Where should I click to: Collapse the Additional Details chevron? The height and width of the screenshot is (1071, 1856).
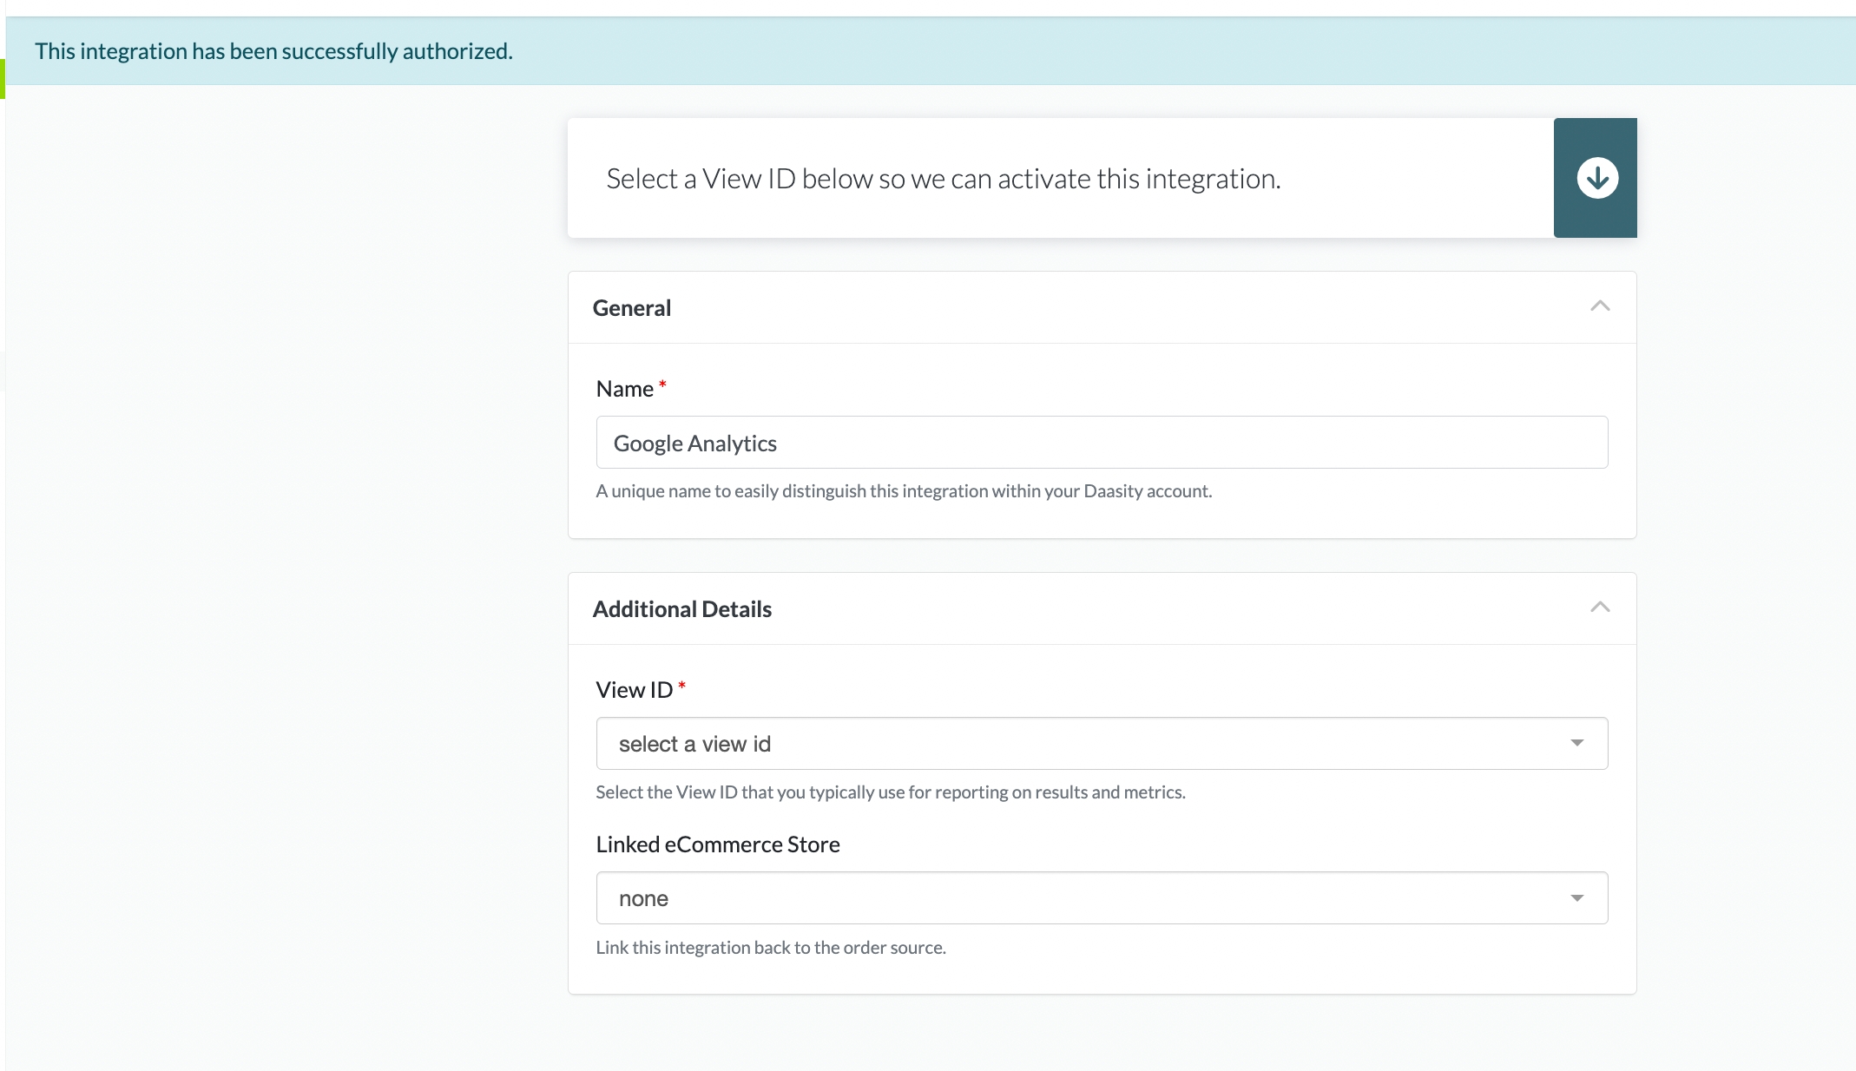(1599, 608)
